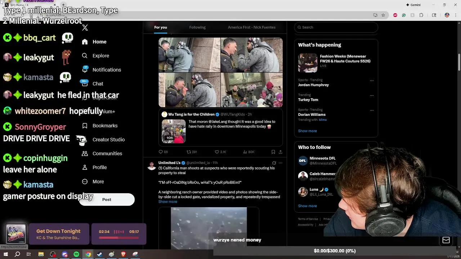Image resolution: width=461 pixels, height=259 pixels.
Task: Show more trends in What's happening
Action: click(307, 131)
